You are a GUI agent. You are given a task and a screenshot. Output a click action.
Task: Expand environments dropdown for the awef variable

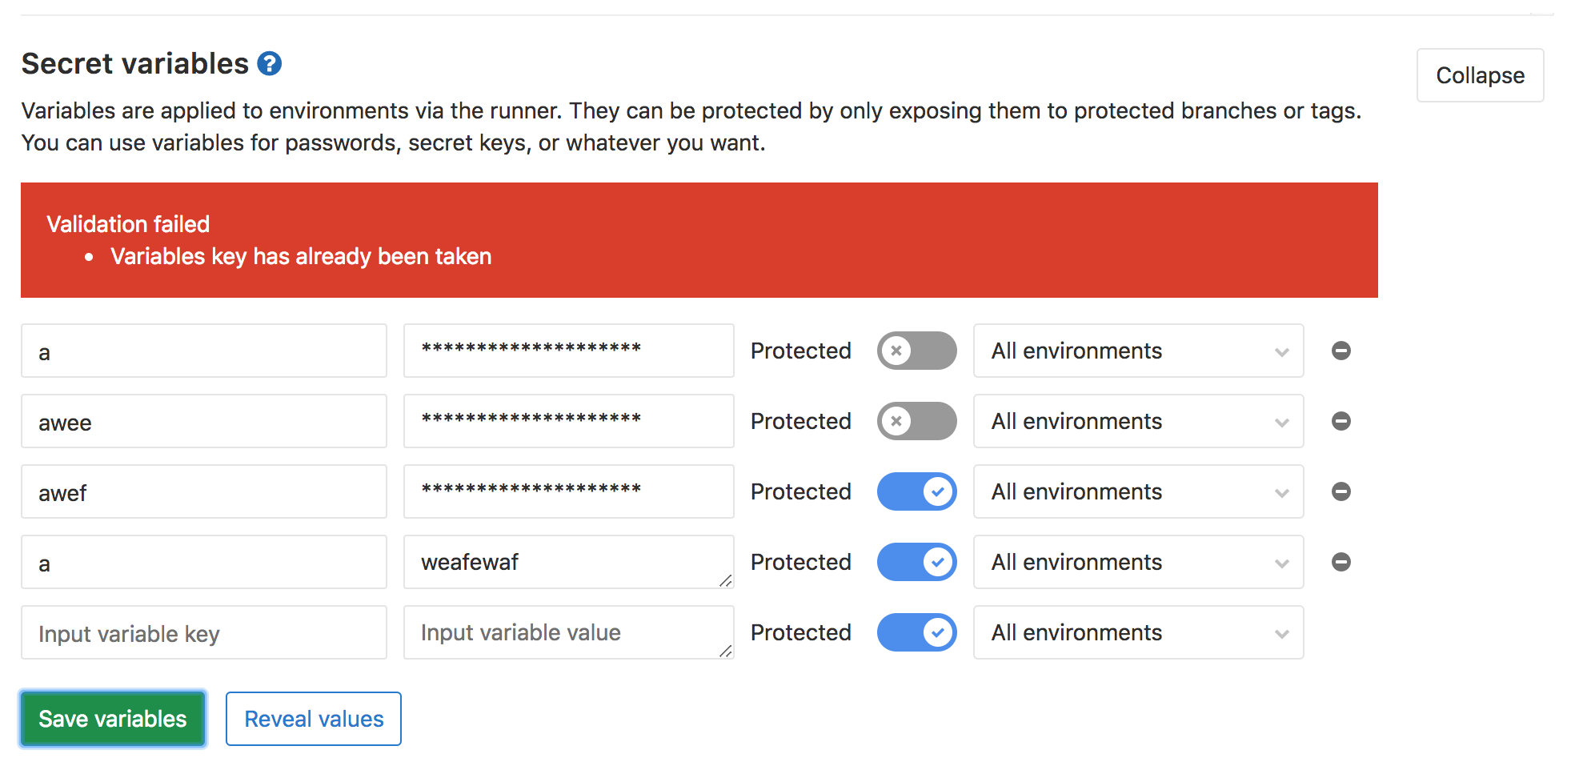click(x=1138, y=491)
